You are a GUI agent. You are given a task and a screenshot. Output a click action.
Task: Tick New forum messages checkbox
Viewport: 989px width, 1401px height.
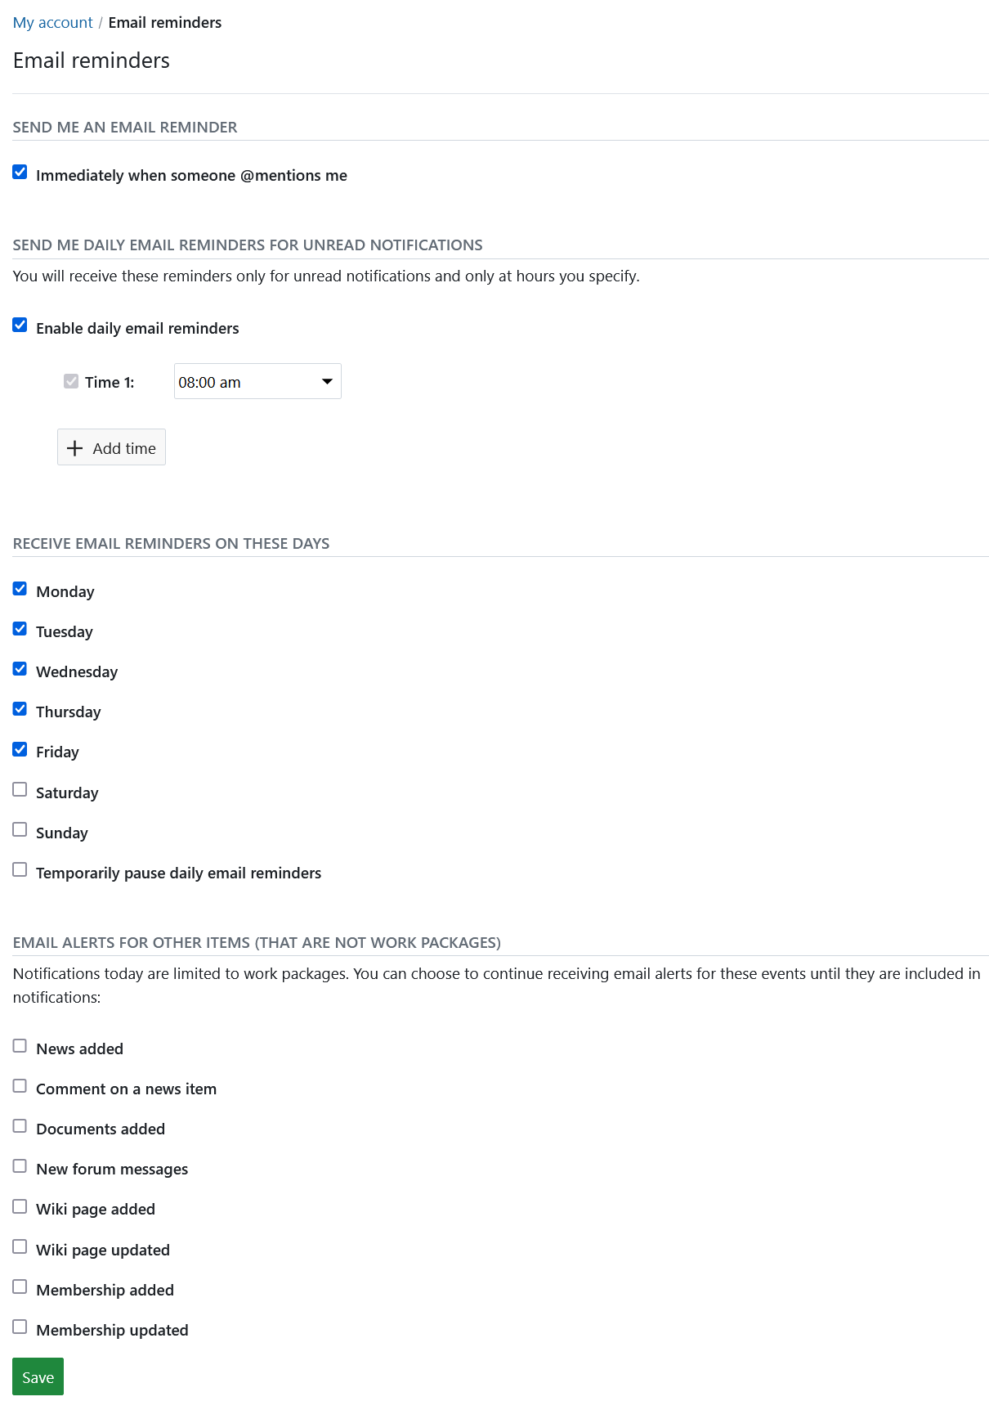[20, 1166]
